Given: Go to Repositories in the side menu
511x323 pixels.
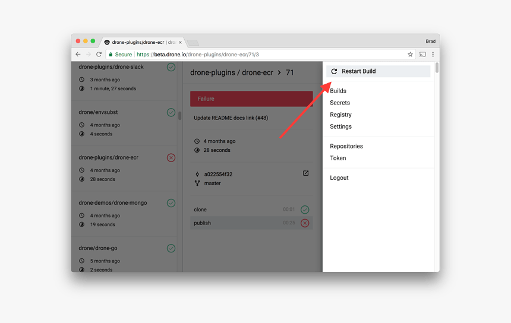Looking at the screenshot, I should coord(346,146).
